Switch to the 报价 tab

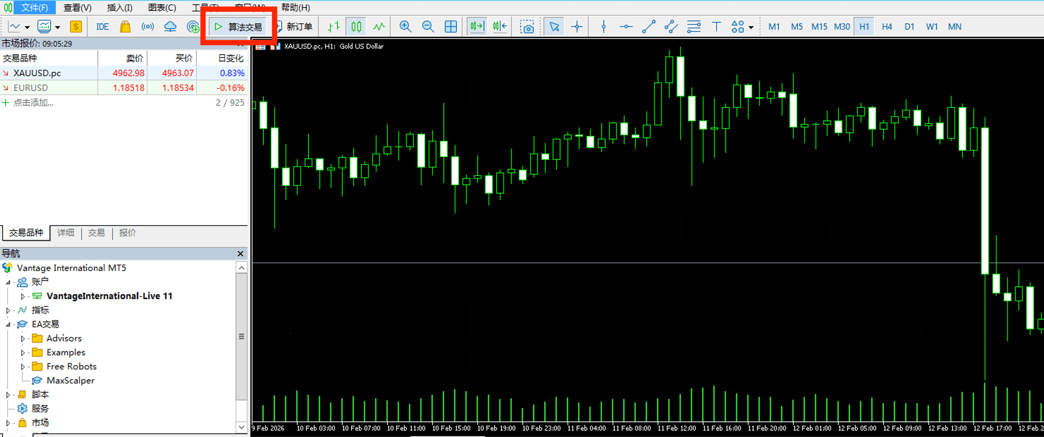coord(127,233)
